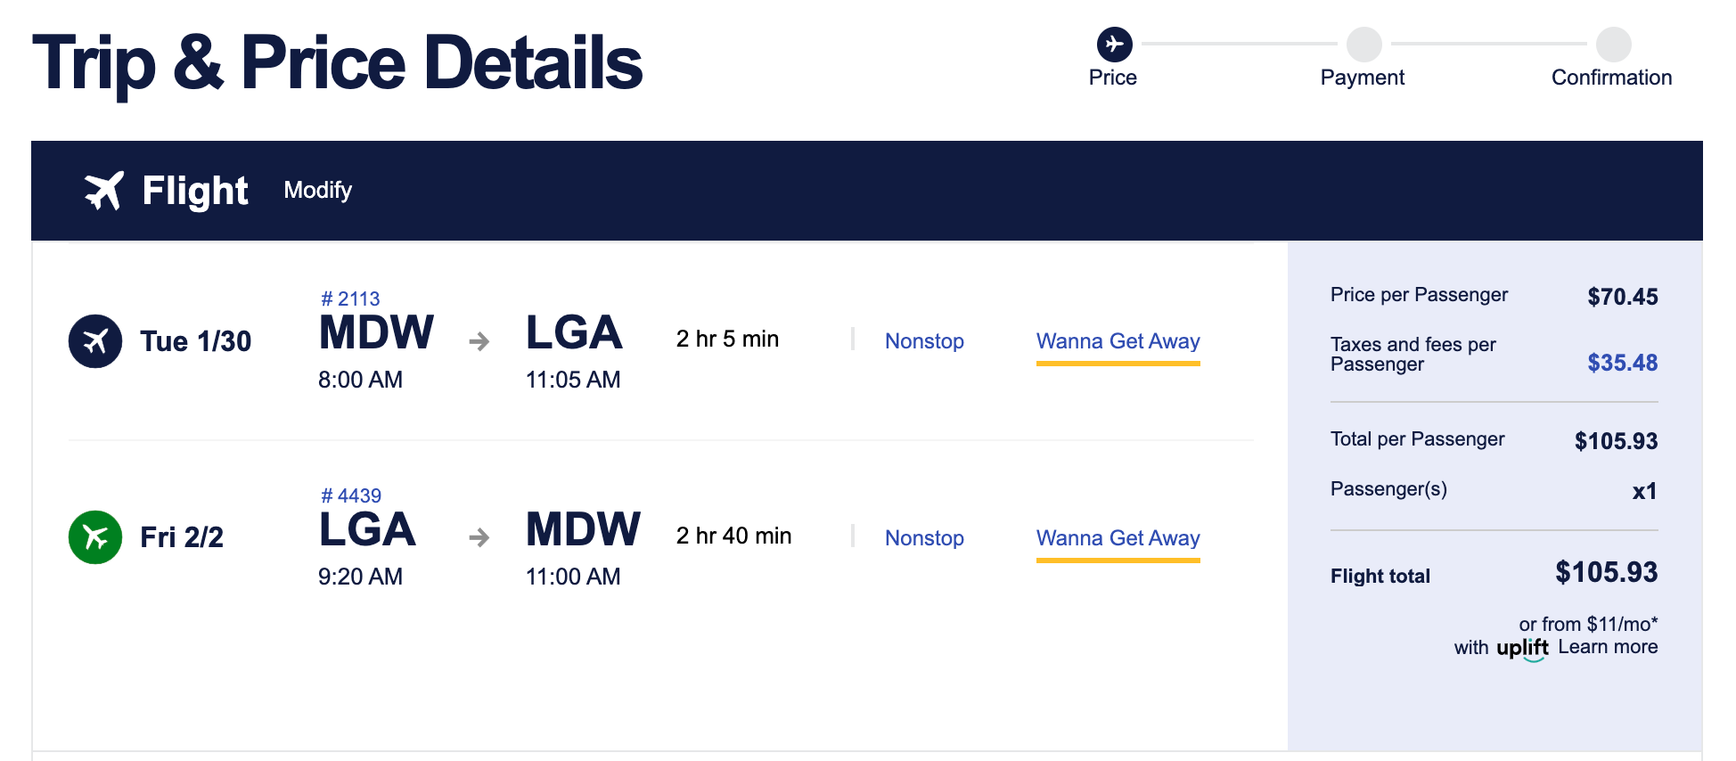This screenshot has width=1736, height=761.
Task: Select the Payment step label
Action: (1362, 78)
